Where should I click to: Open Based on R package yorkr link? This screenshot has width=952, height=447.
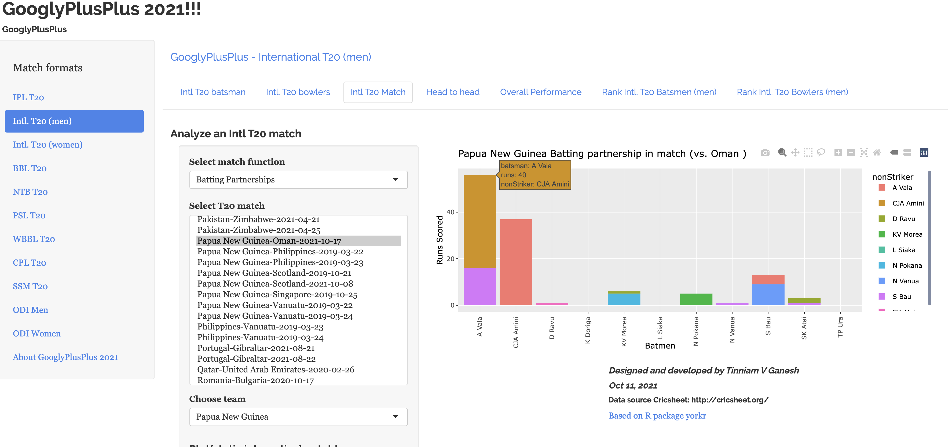(x=657, y=416)
